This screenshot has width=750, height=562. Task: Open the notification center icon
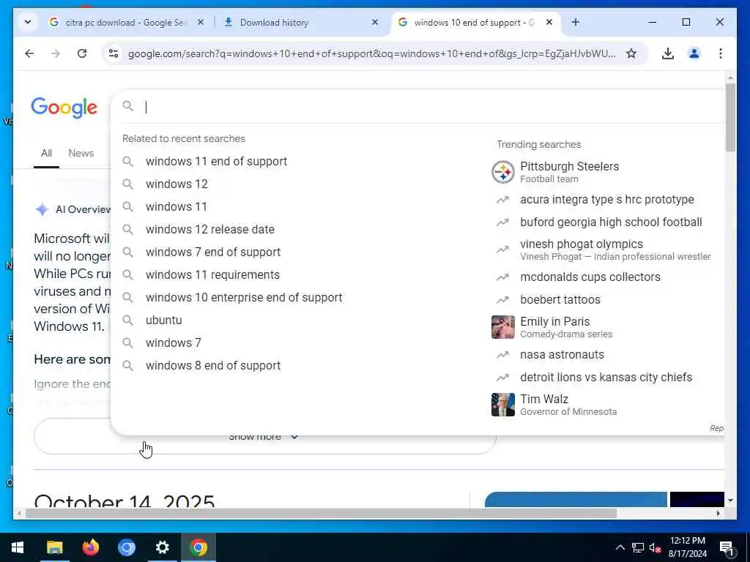click(727, 549)
